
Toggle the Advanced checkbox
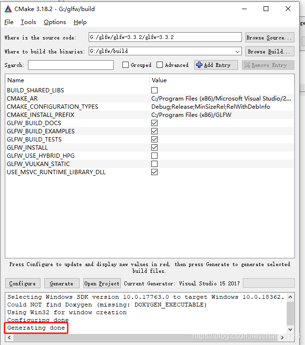point(159,65)
